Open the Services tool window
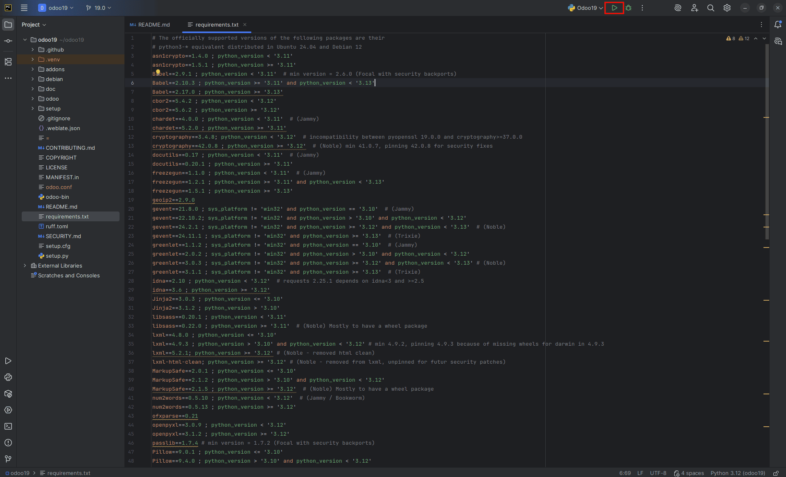The width and height of the screenshot is (786, 477). [8, 410]
